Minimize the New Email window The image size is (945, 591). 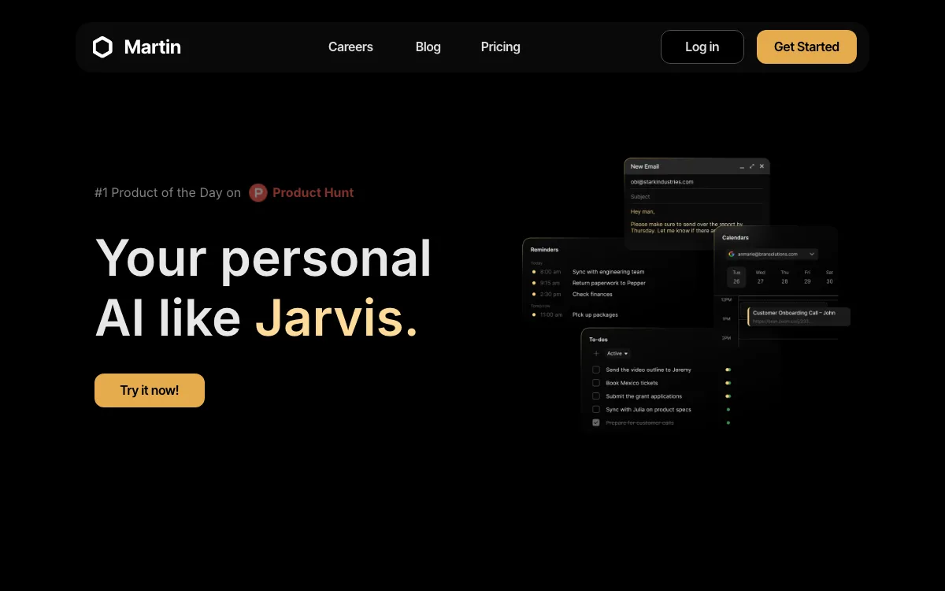pyautogui.click(x=742, y=167)
